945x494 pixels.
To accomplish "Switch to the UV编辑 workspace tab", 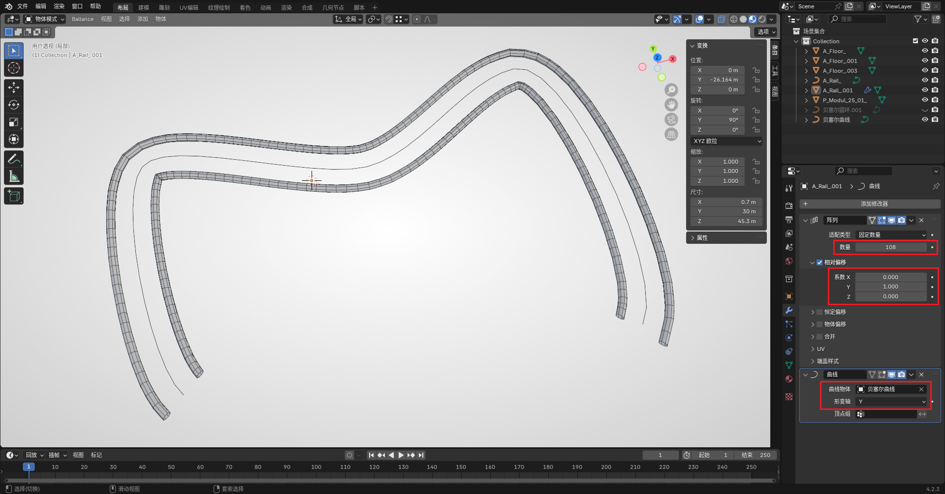I will [189, 7].
